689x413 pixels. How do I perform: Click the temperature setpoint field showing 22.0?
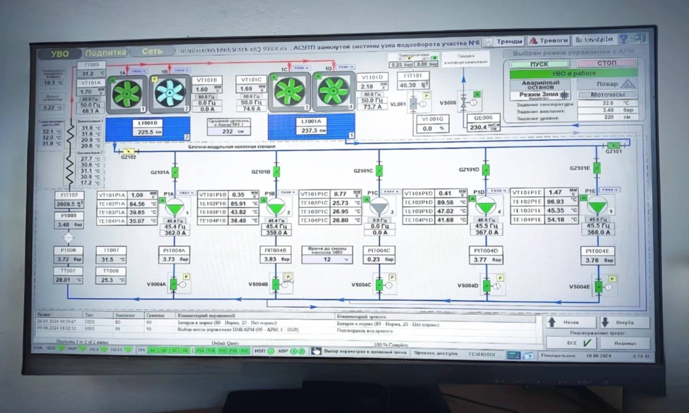coord(607,103)
